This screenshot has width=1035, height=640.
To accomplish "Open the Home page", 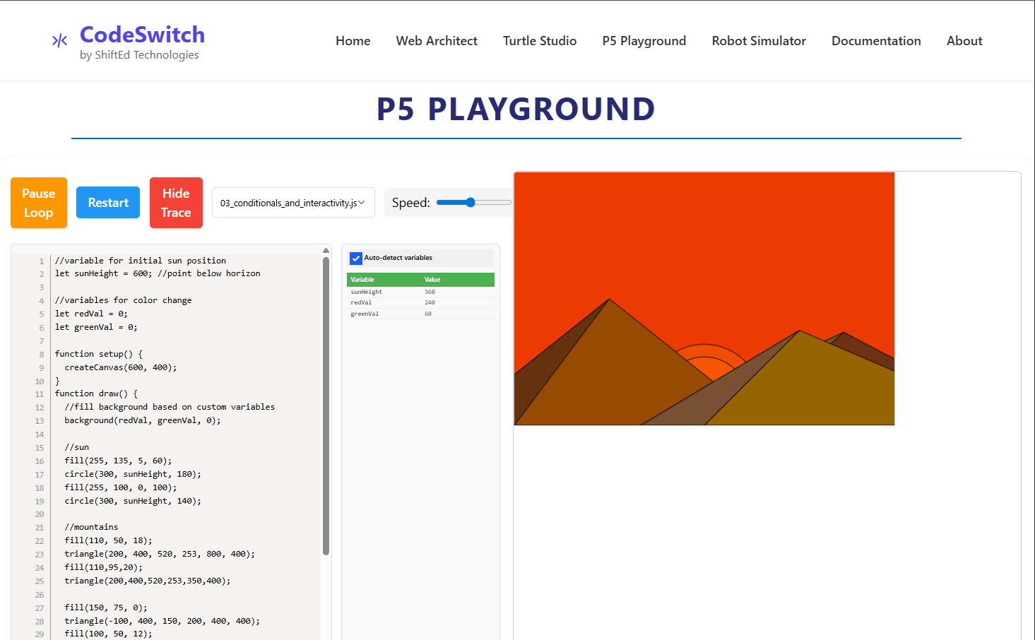I will 353,41.
